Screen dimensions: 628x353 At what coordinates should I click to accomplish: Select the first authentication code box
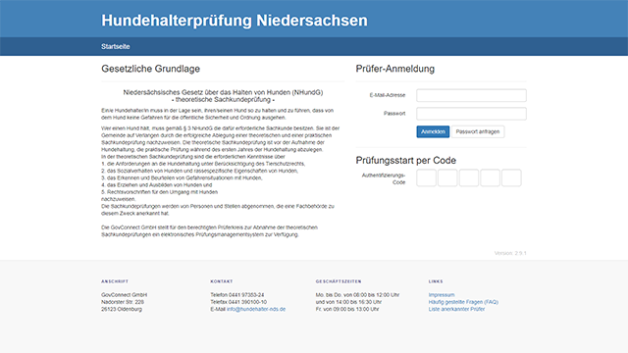pos(426,177)
